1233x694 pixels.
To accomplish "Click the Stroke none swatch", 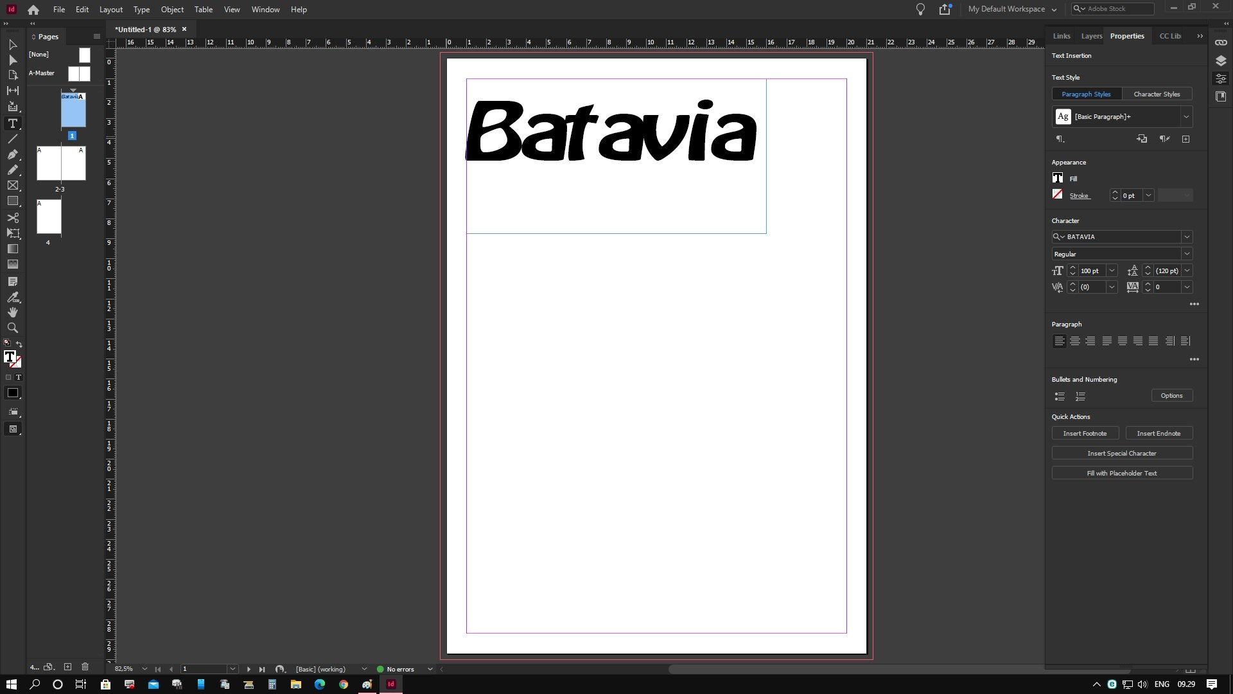I will (x=1058, y=195).
